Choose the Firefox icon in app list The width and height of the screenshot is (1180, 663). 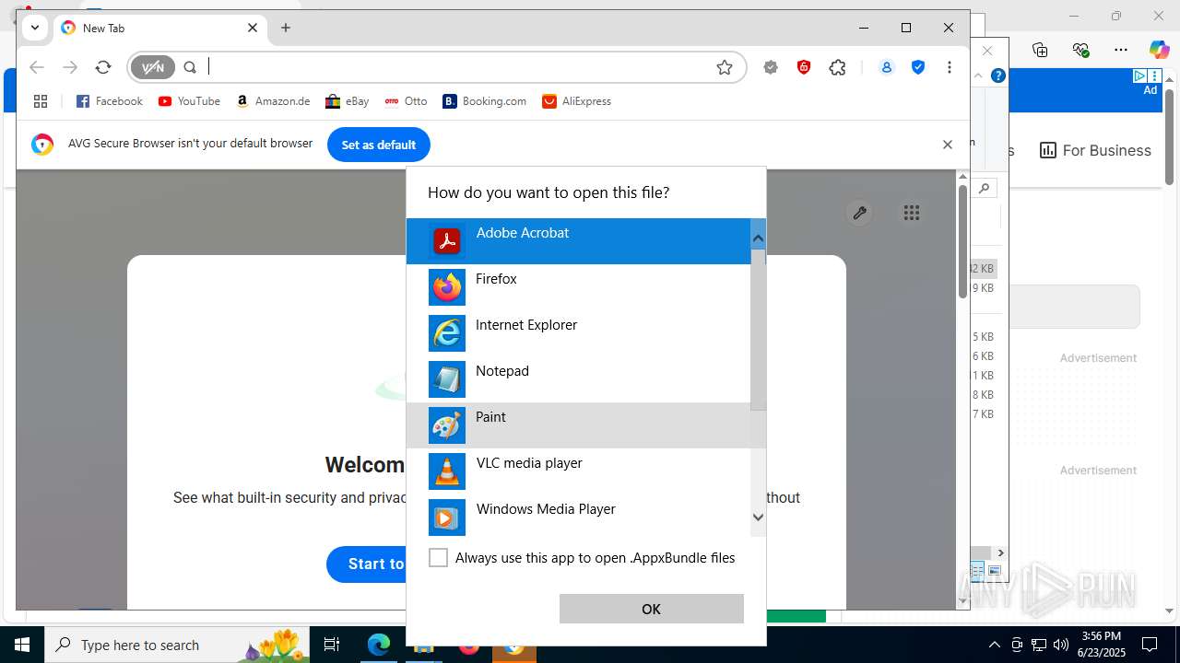[x=447, y=287]
